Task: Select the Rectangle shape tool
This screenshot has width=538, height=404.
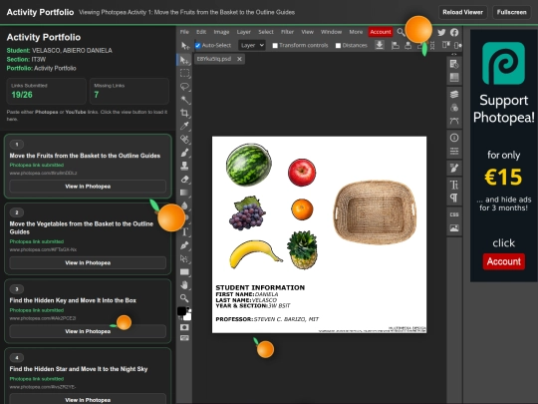Action: (184, 271)
